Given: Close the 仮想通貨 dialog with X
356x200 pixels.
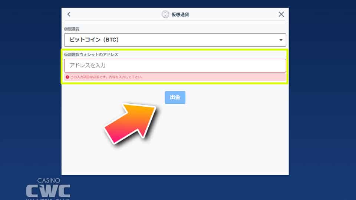Looking at the screenshot, I should pyautogui.click(x=281, y=14).
